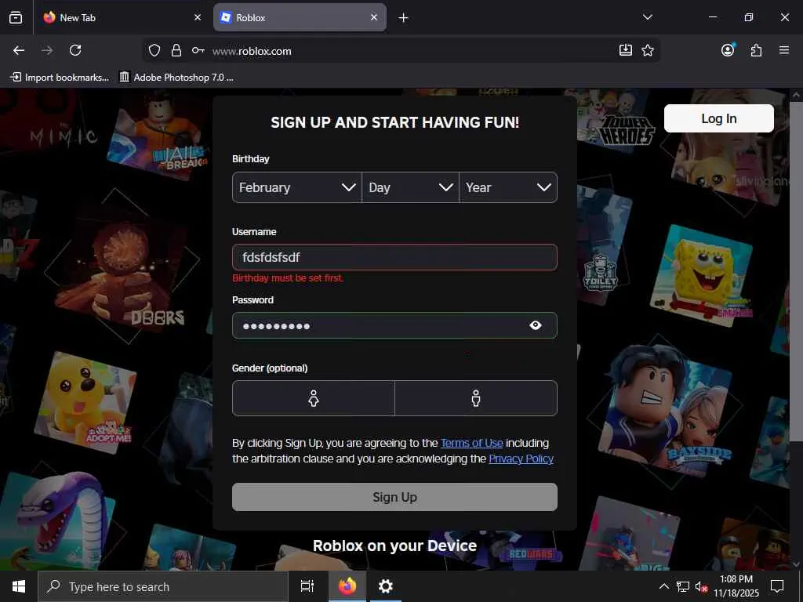
Task: Reload the Roblox page
Action: coord(75,50)
